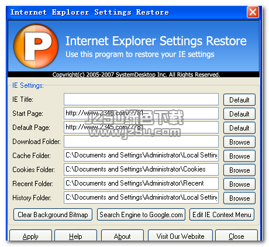The image size is (269, 247).
Task: Click the 'Cache Folder:' label
Action: [x=32, y=156]
